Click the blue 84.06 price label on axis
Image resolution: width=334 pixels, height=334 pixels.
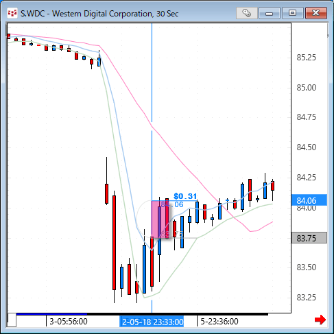309,200
